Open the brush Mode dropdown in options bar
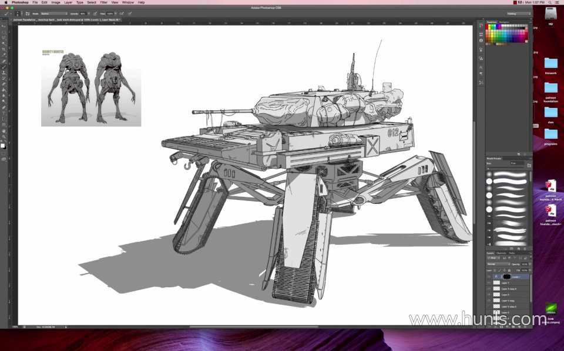This screenshot has width=564, height=351. [x=54, y=13]
